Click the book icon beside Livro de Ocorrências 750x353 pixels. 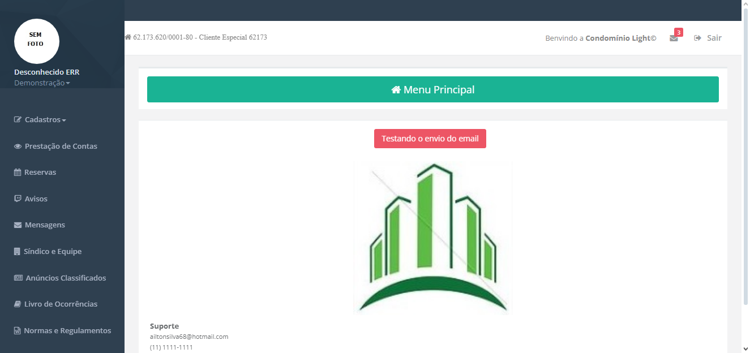click(18, 304)
